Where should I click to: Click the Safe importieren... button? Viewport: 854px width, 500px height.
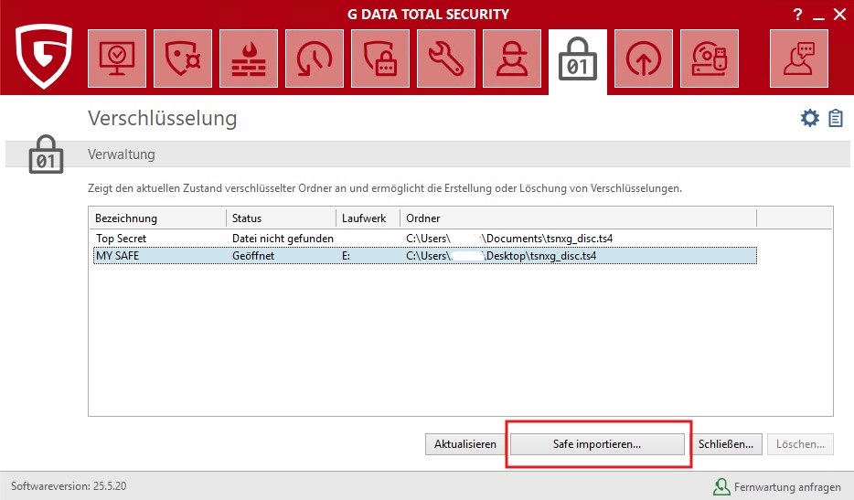point(597,444)
